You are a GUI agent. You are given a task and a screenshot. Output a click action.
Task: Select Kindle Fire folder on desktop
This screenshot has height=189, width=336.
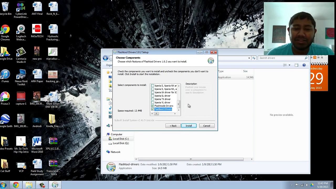click(53, 121)
